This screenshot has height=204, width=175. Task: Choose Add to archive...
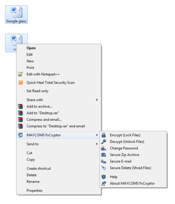tap(59, 107)
